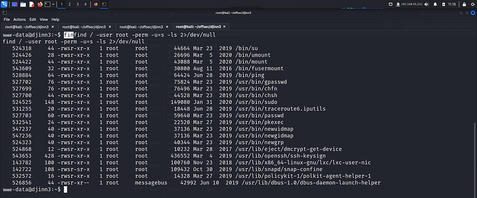This screenshot has height=198, width=477.
Task: Launch the text editor from panel
Action: click(x=32, y=4)
